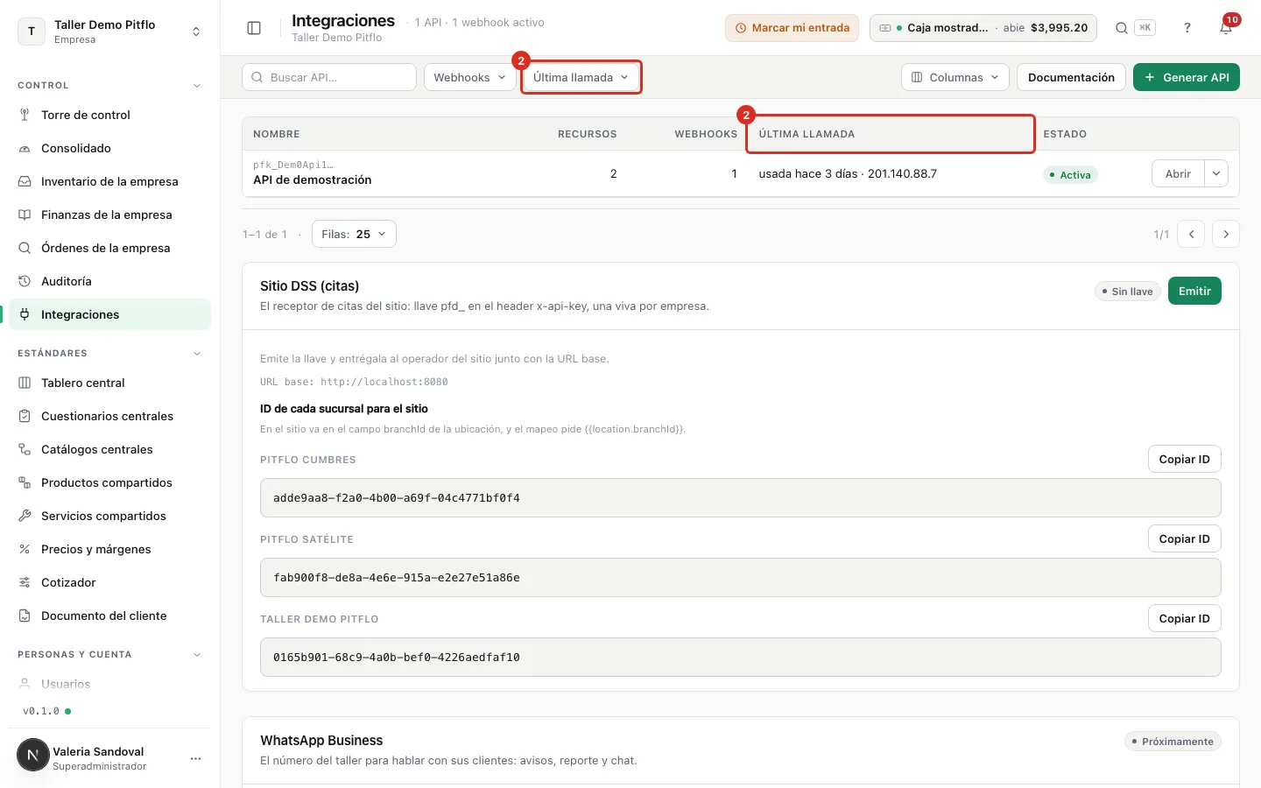This screenshot has height=788, width=1261.
Task: Open the notifications bell
Action: (x=1226, y=28)
